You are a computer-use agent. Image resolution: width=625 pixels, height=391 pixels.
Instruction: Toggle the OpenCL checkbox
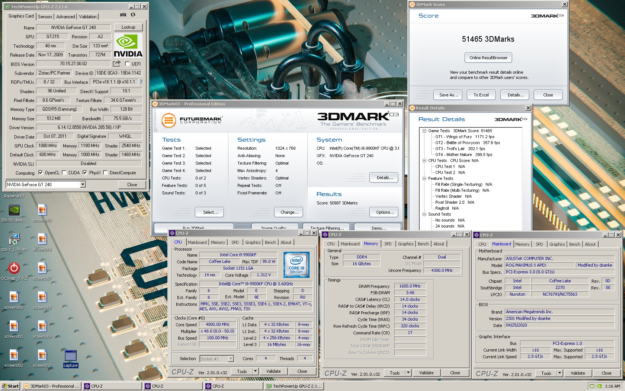(41, 172)
